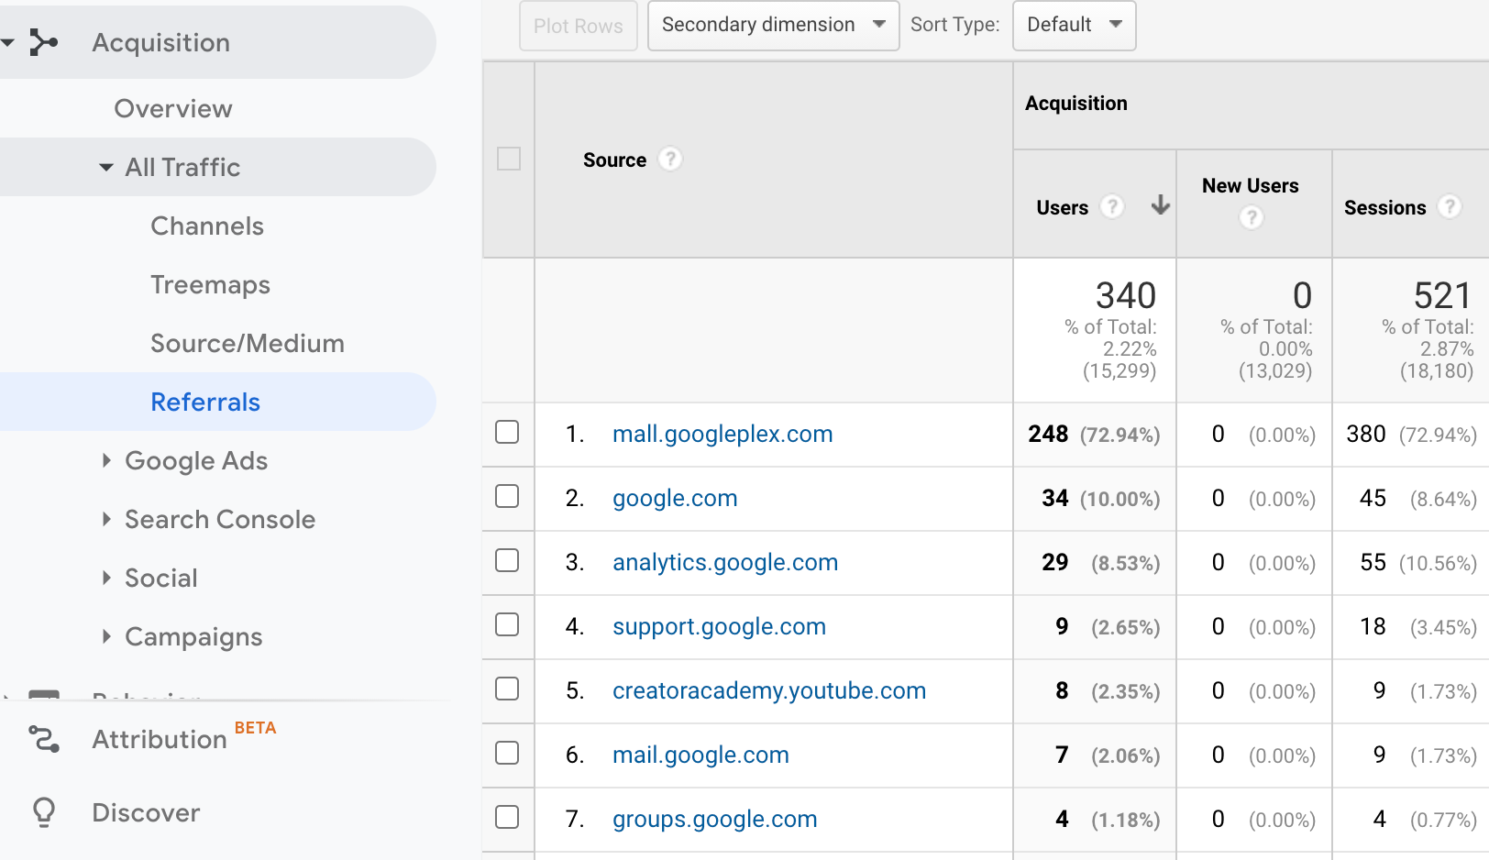Image resolution: width=1489 pixels, height=860 pixels.
Task: Click the 380 sessions cell
Action: pos(1365,434)
